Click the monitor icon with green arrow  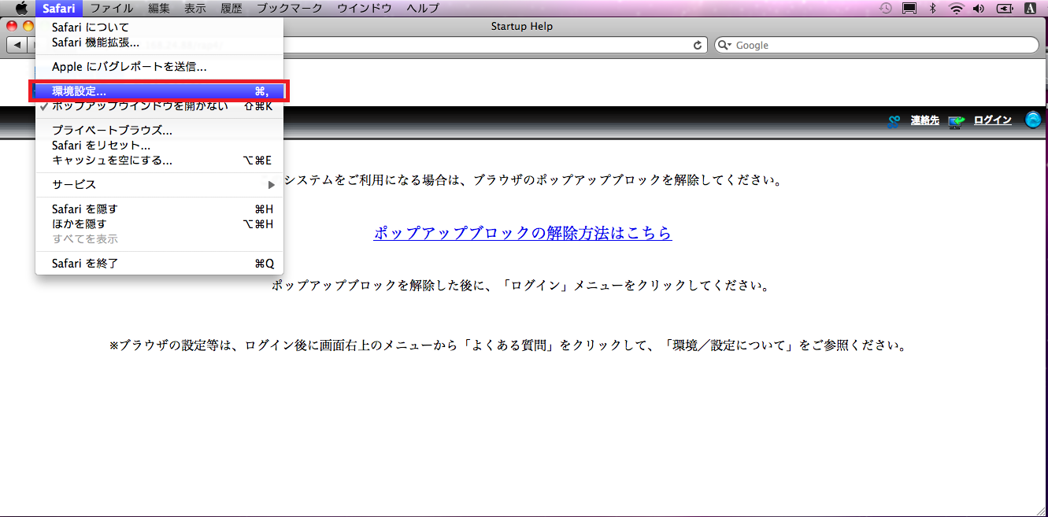point(956,121)
